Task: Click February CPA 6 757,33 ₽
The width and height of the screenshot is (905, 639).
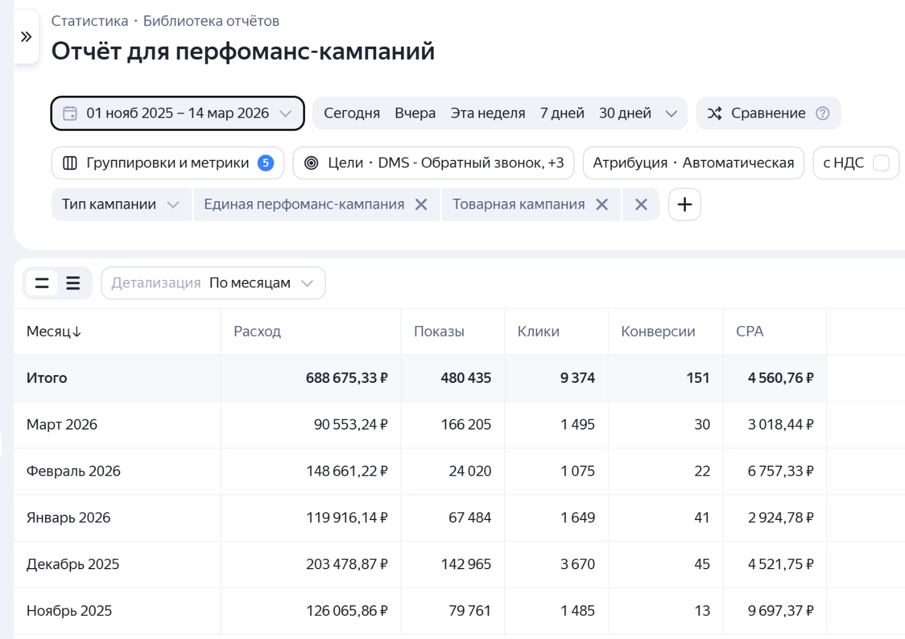Action: tap(781, 472)
